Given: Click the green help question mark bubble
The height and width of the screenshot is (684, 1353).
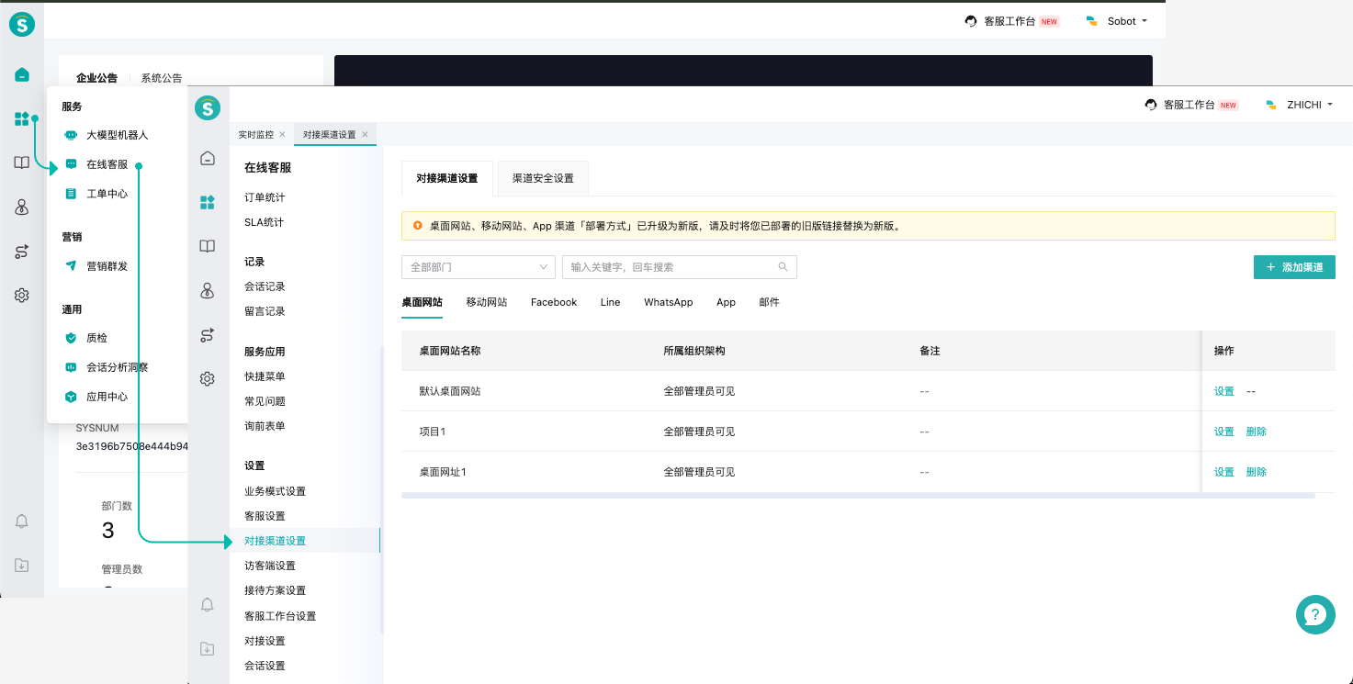Looking at the screenshot, I should pyautogui.click(x=1315, y=614).
